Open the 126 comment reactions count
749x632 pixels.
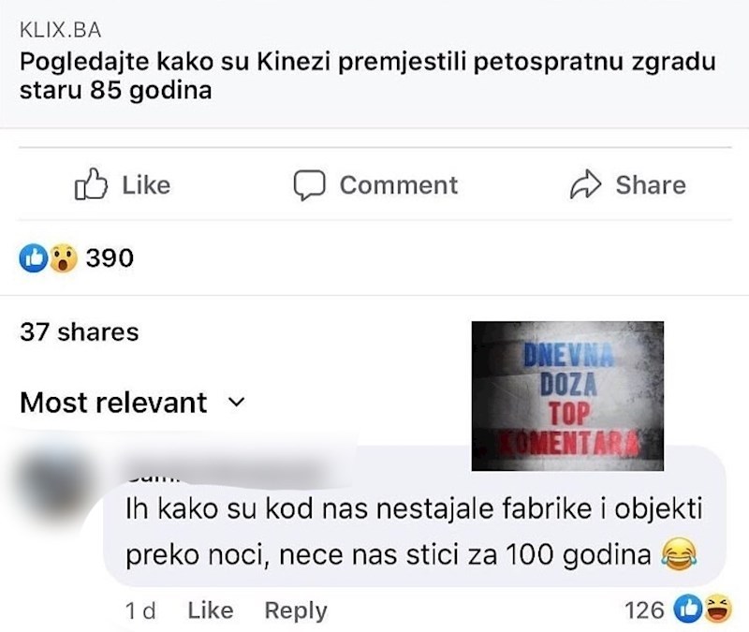[x=643, y=610]
